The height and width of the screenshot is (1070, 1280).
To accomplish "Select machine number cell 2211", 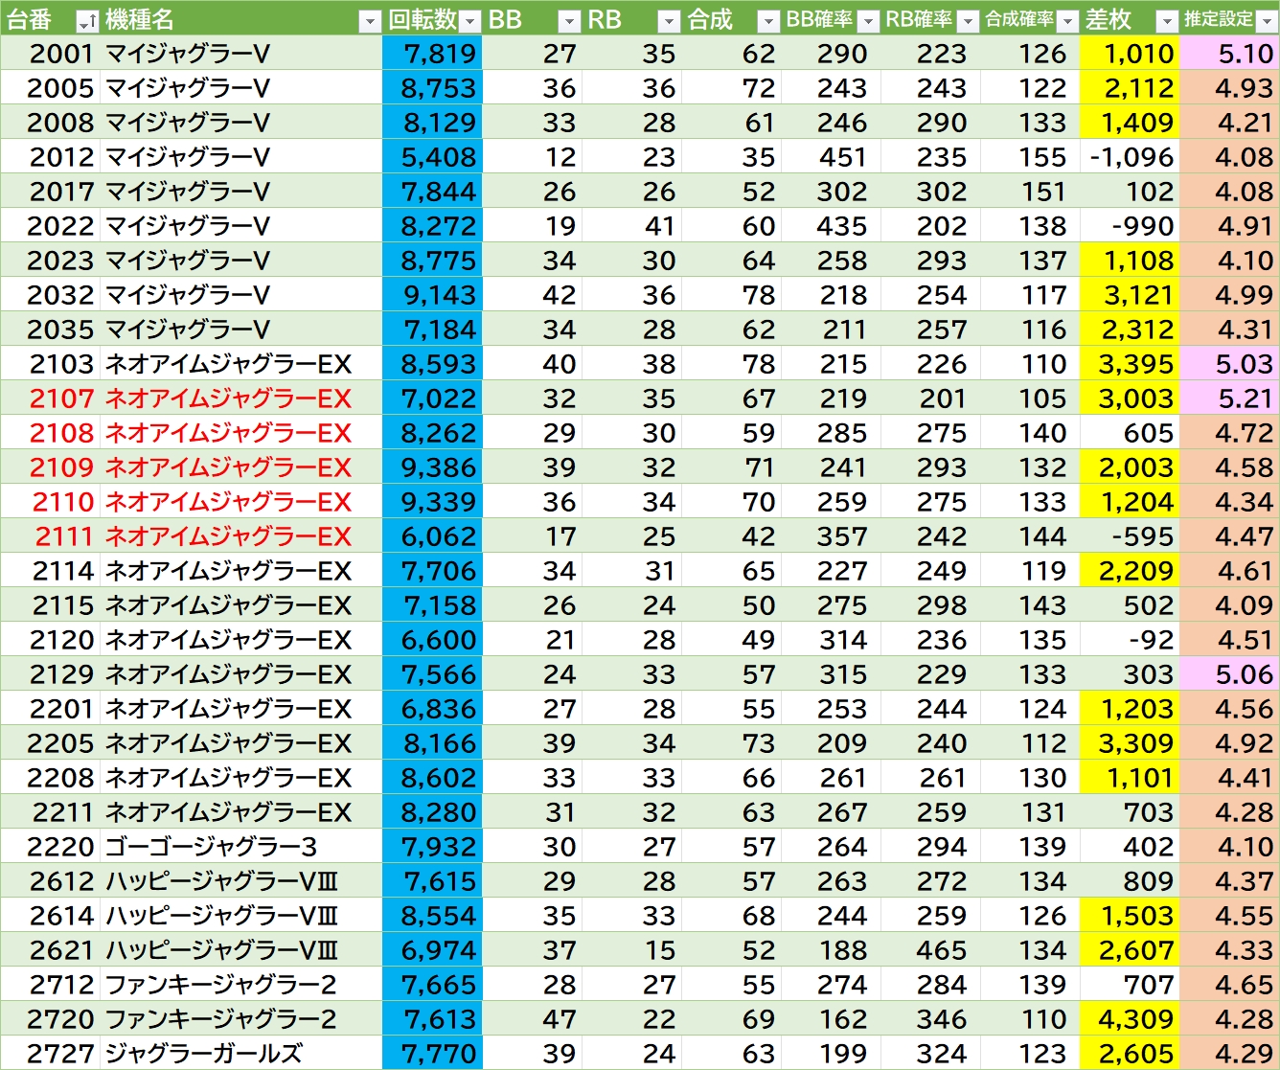I will click(x=50, y=812).
